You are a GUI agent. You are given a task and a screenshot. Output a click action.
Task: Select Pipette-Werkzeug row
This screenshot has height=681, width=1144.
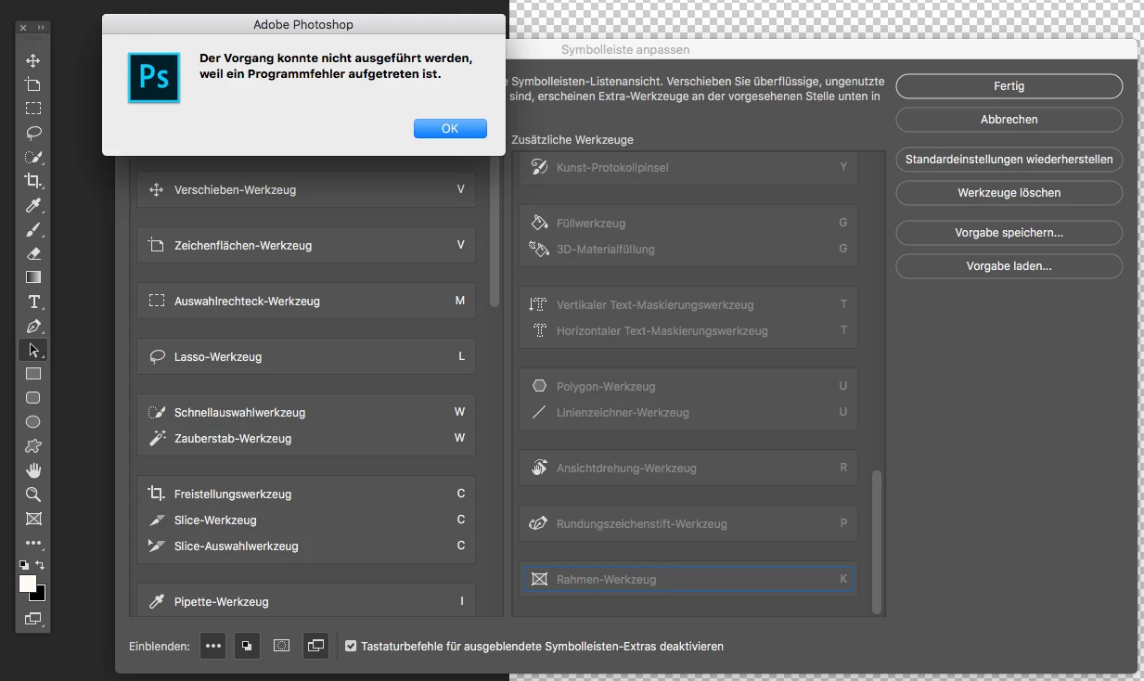[x=306, y=601]
